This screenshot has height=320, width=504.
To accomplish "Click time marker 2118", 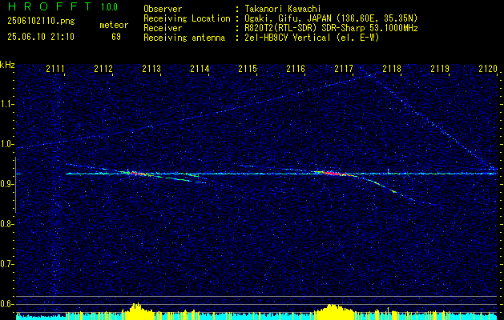I will click(x=392, y=69).
